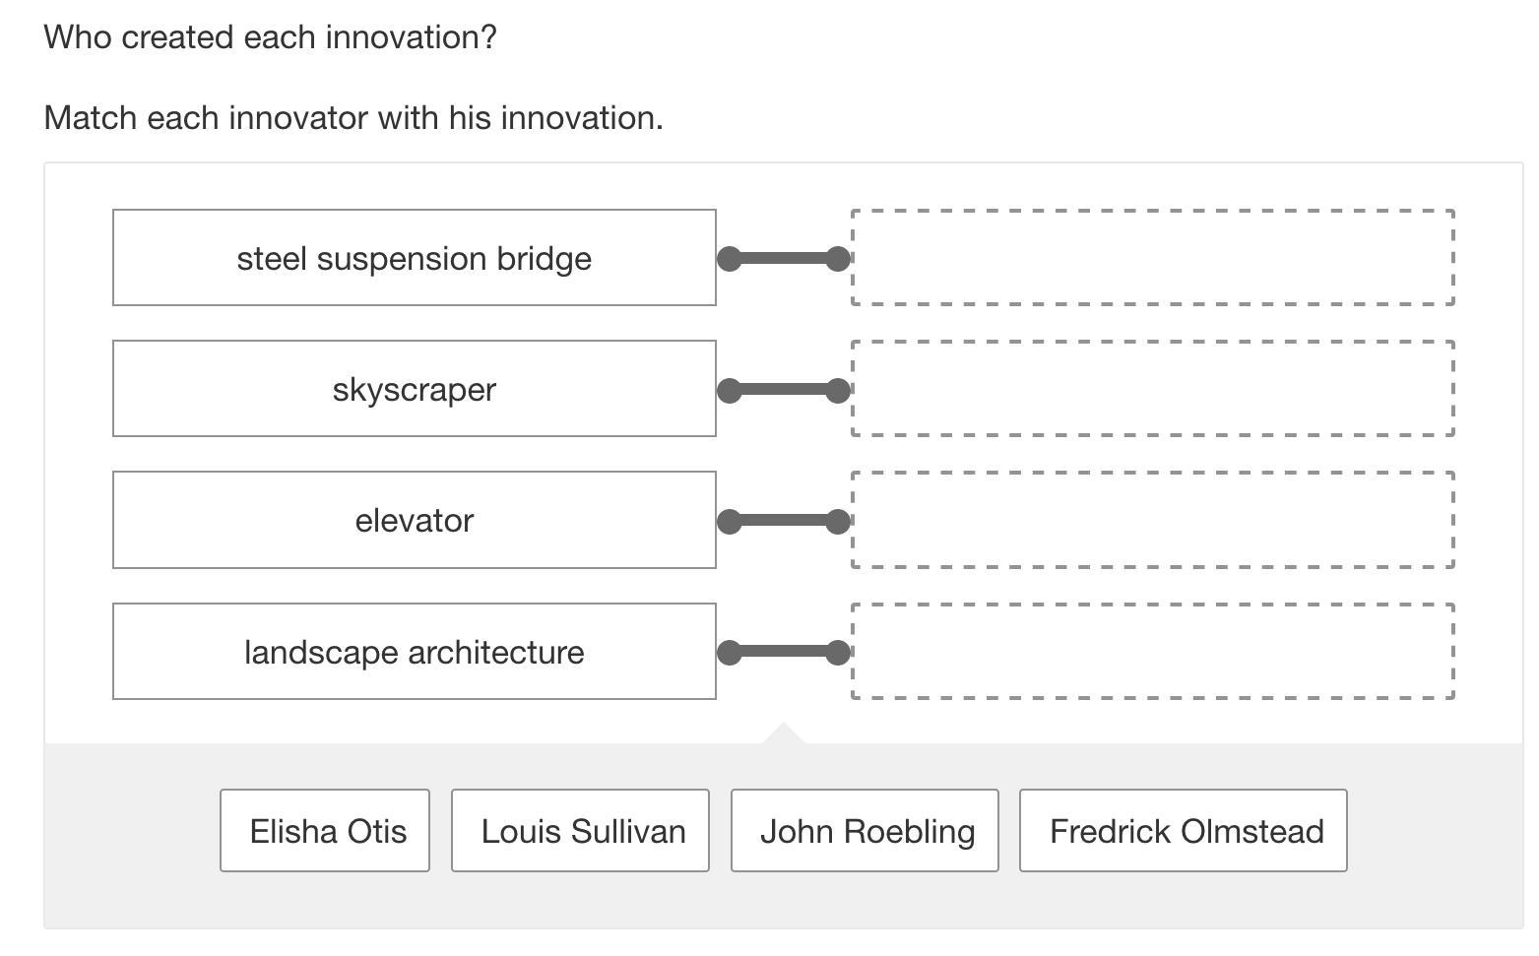This screenshot has height=956, width=1539.
Task: Choose the Fredrick Olmstead answer tile
Action: (1184, 831)
